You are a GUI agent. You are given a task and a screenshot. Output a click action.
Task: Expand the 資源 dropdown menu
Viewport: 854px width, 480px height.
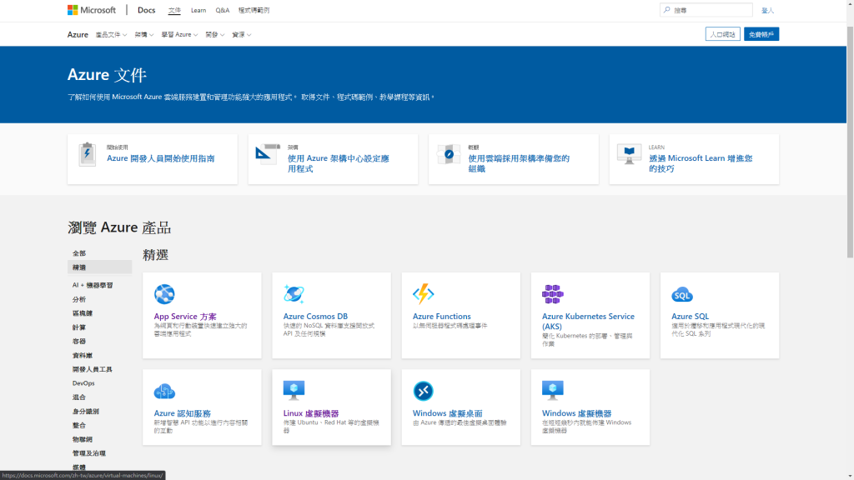241,34
